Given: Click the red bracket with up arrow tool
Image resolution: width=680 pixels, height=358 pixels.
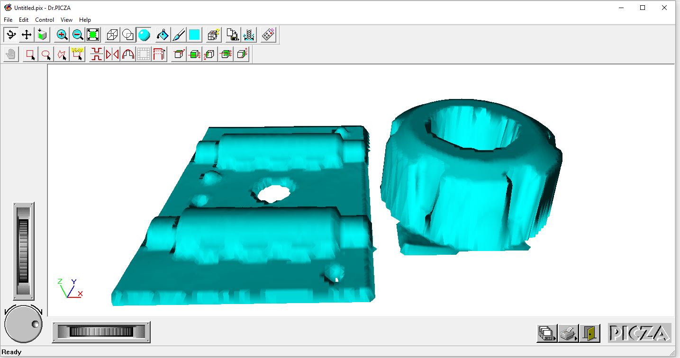Looking at the screenshot, I should 159,54.
